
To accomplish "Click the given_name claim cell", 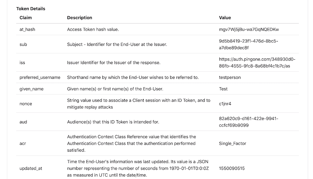I will click(x=31, y=89).
